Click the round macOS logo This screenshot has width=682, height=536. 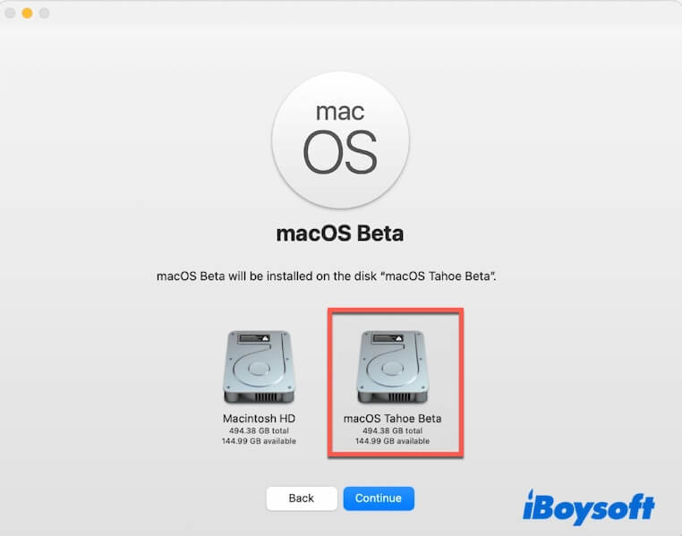coord(340,140)
